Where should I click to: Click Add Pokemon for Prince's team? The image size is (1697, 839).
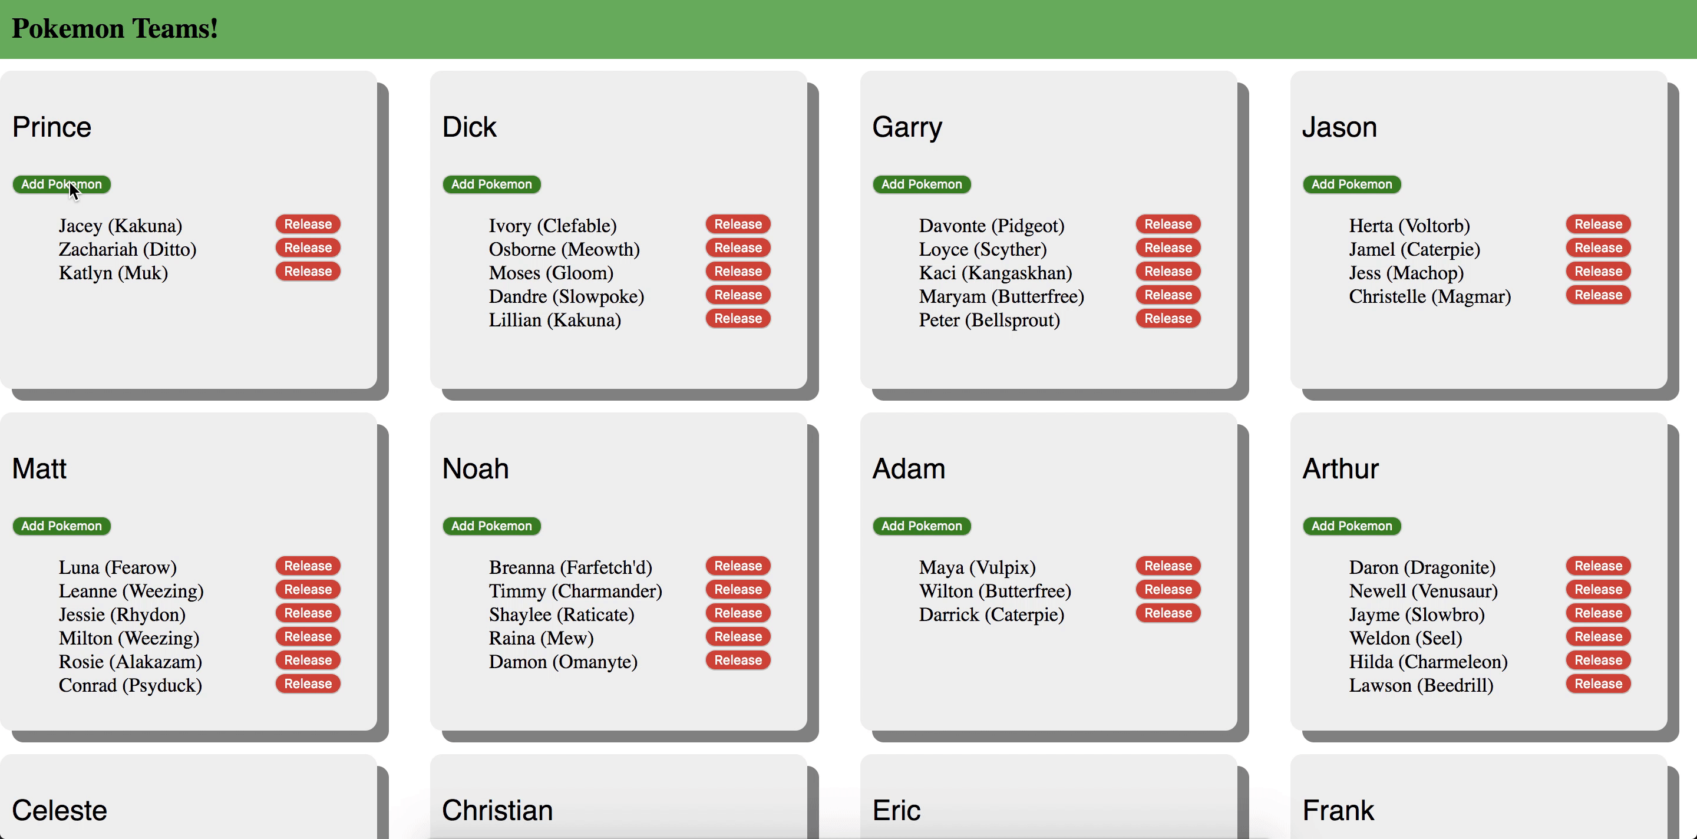[x=62, y=184]
